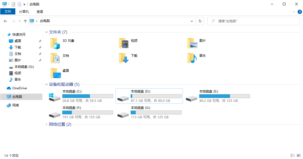Click the 113 GB 可用 text of G: drive
This screenshot has width=303, height=159.
pyautogui.click(x=140, y=117)
